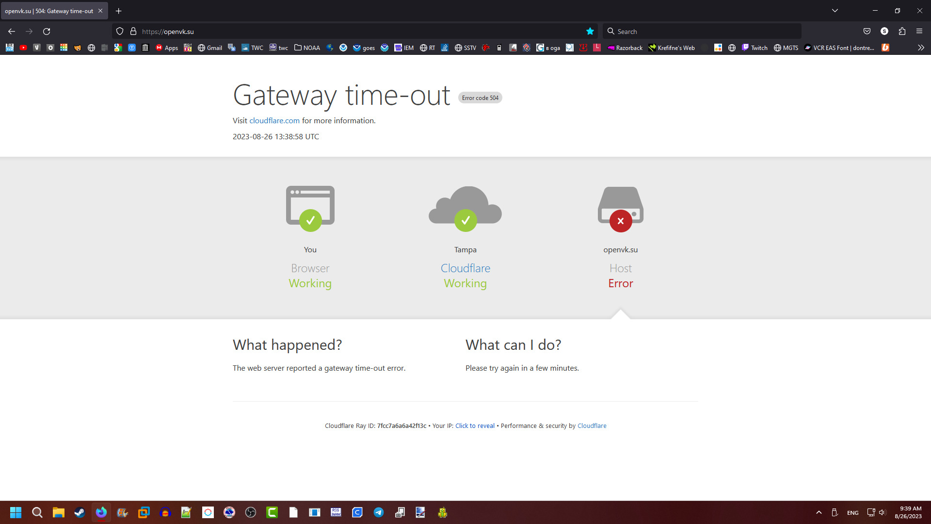Click 'Click to reveal' your IP address
The image size is (931, 524).
point(474,426)
